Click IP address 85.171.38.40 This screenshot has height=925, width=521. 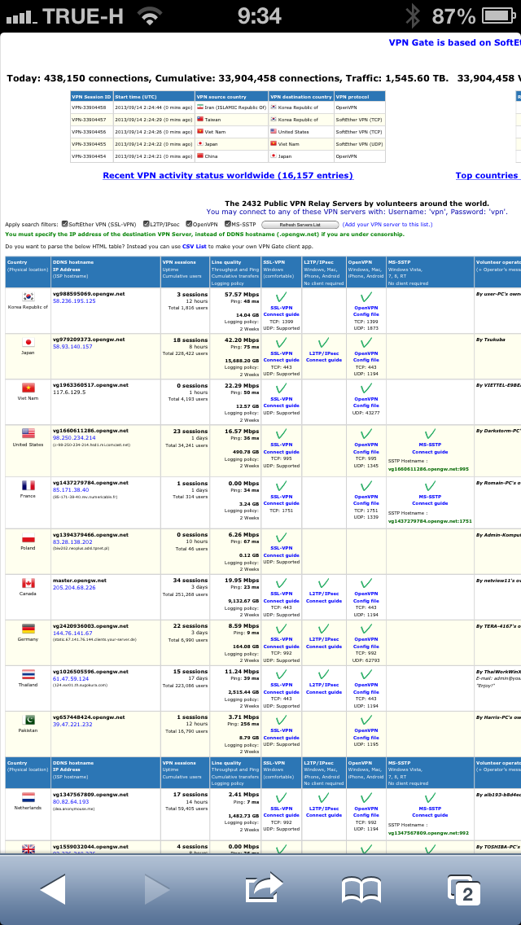(72, 489)
